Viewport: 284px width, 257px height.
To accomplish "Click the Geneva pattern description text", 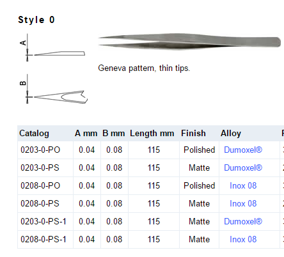I will point(144,68).
